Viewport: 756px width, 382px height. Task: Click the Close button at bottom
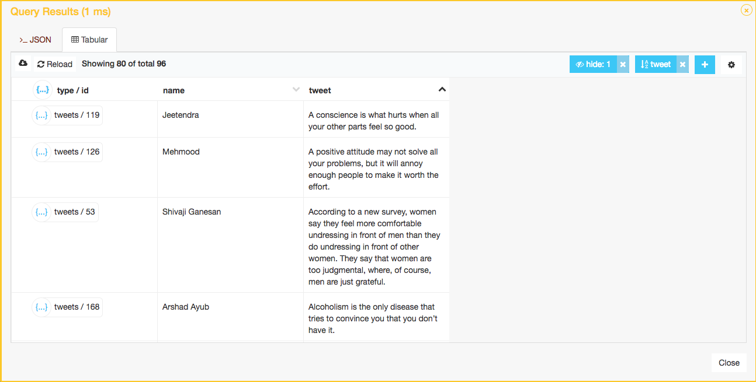[x=729, y=363]
